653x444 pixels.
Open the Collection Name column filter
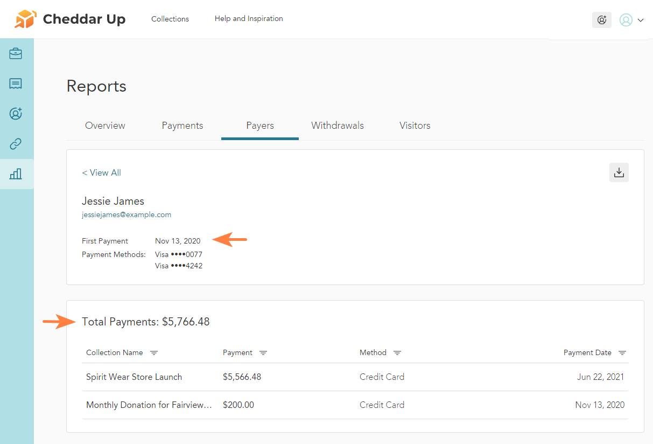154,353
